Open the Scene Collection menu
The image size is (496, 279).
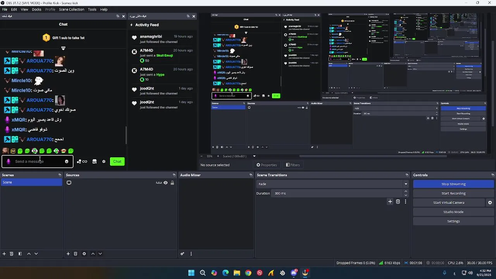pyautogui.click(x=72, y=9)
